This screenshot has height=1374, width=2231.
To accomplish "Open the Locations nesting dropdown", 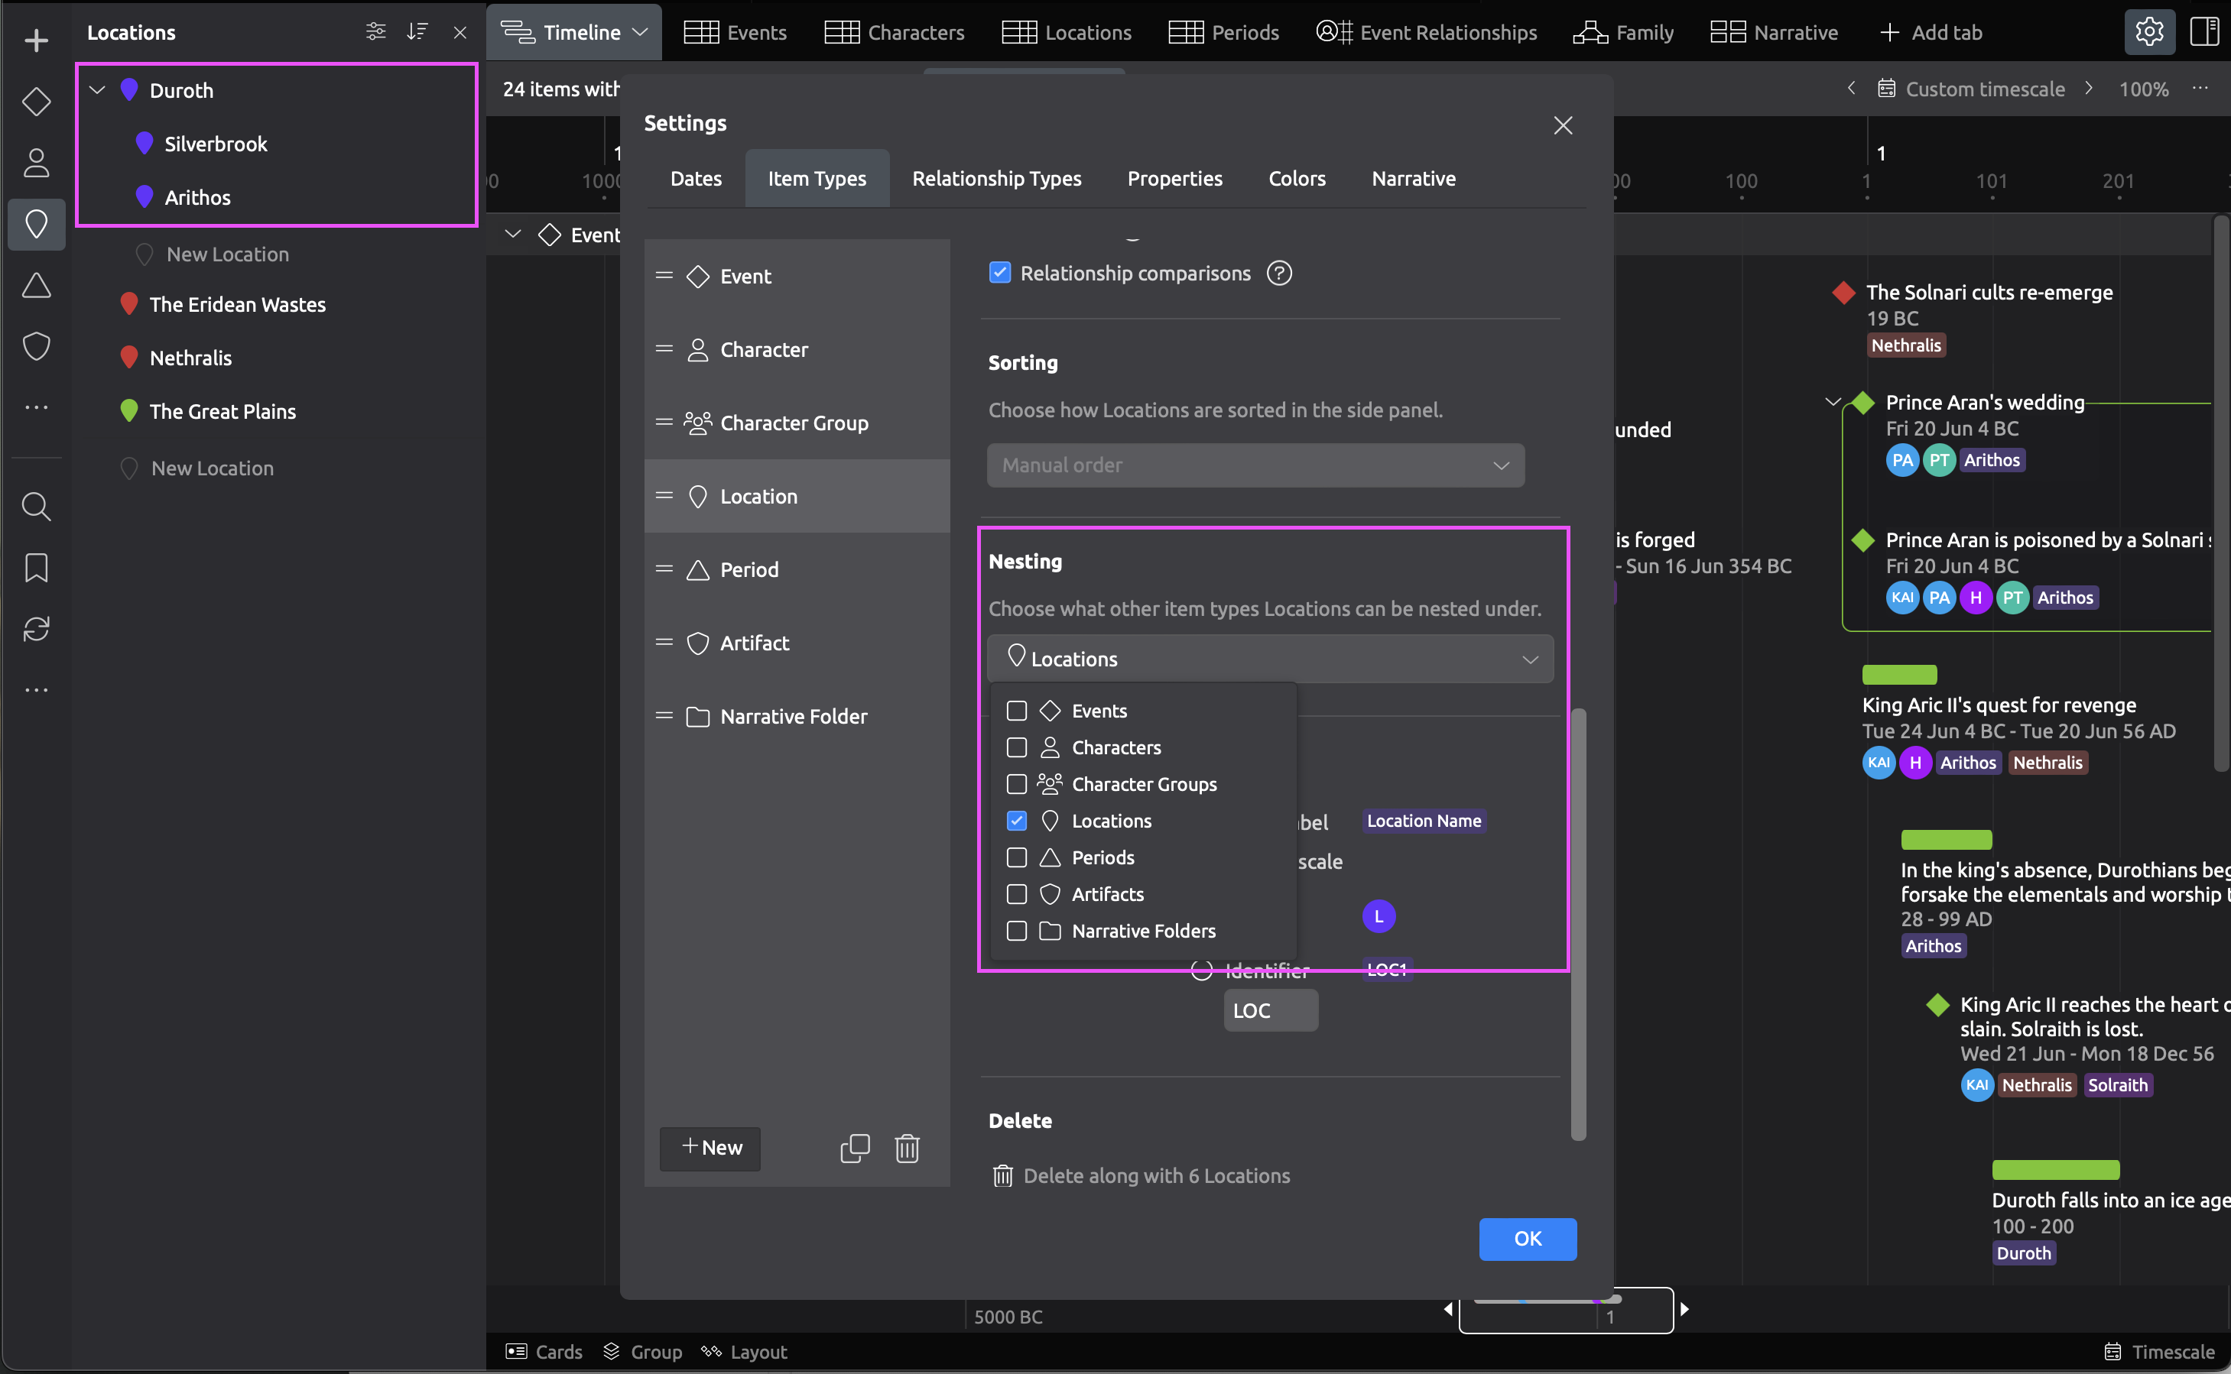I will tap(1269, 659).
